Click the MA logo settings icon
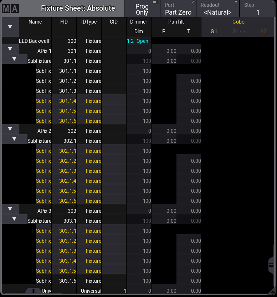This screenshot has width=277, height=297. pos(10,9)
